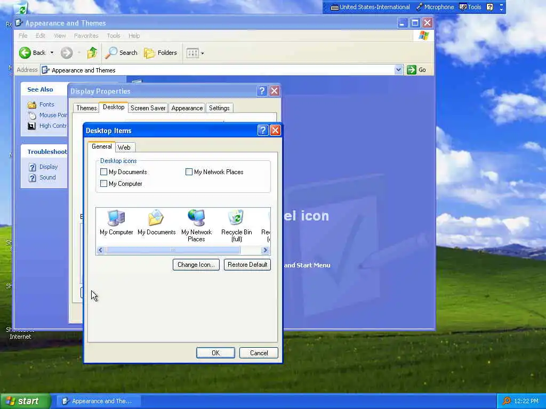Viewport: 546px width, 409px height.
Task: Cancel the Desktop Items dialog
Action: coord(259,353)
